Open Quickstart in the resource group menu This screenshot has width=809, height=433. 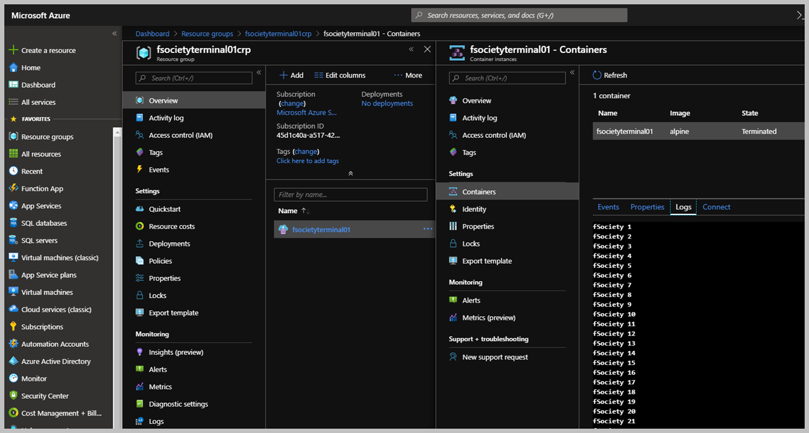[165, 209]
